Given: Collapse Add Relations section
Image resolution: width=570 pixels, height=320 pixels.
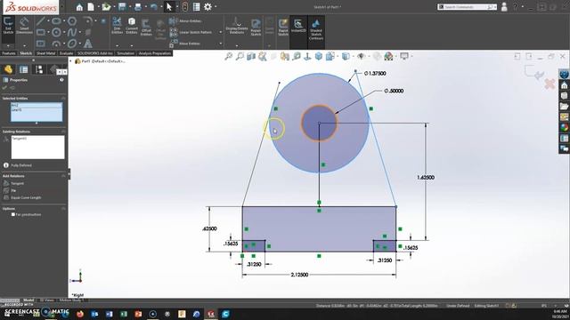Looking at the screenshot, I should tap(63, 176).
